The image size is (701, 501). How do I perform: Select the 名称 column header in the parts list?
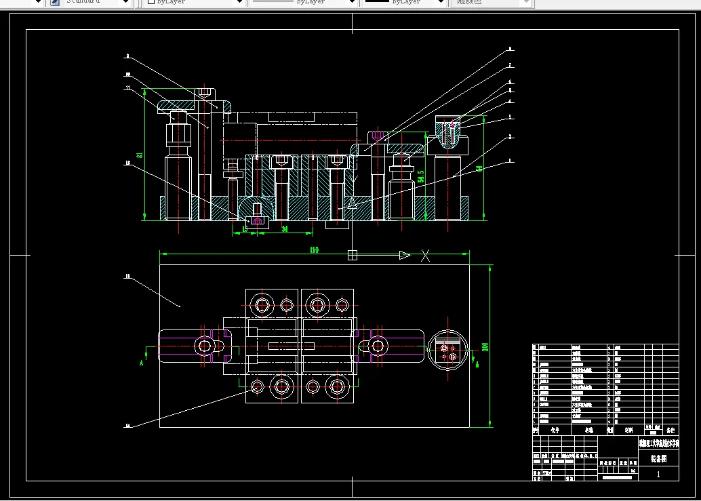coord(588,430)
